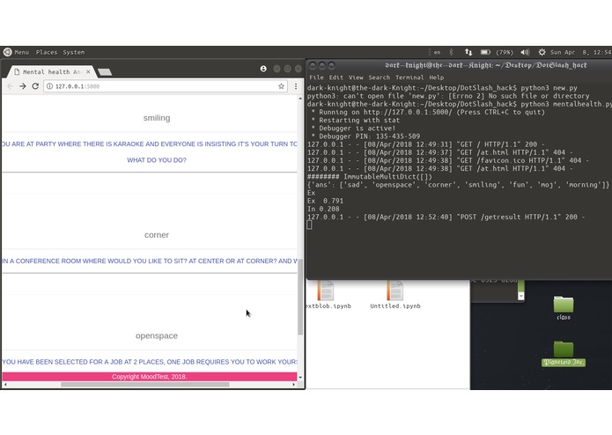Click the job selection question text

click(150, 362)
